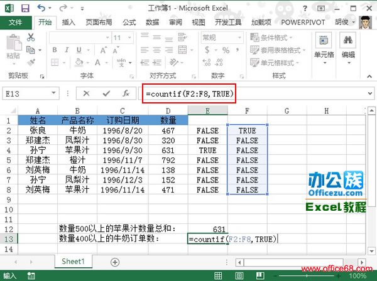Toggle center text alignment
Viewport: 377px width, 281px height.
pyautogui.click(x=156, y=50)
